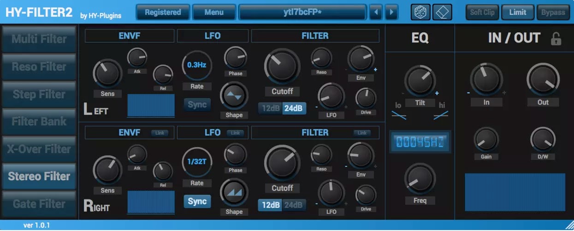Click the randomize dice icon
This screenshot has height=231, width=574.
coord(420,12)
